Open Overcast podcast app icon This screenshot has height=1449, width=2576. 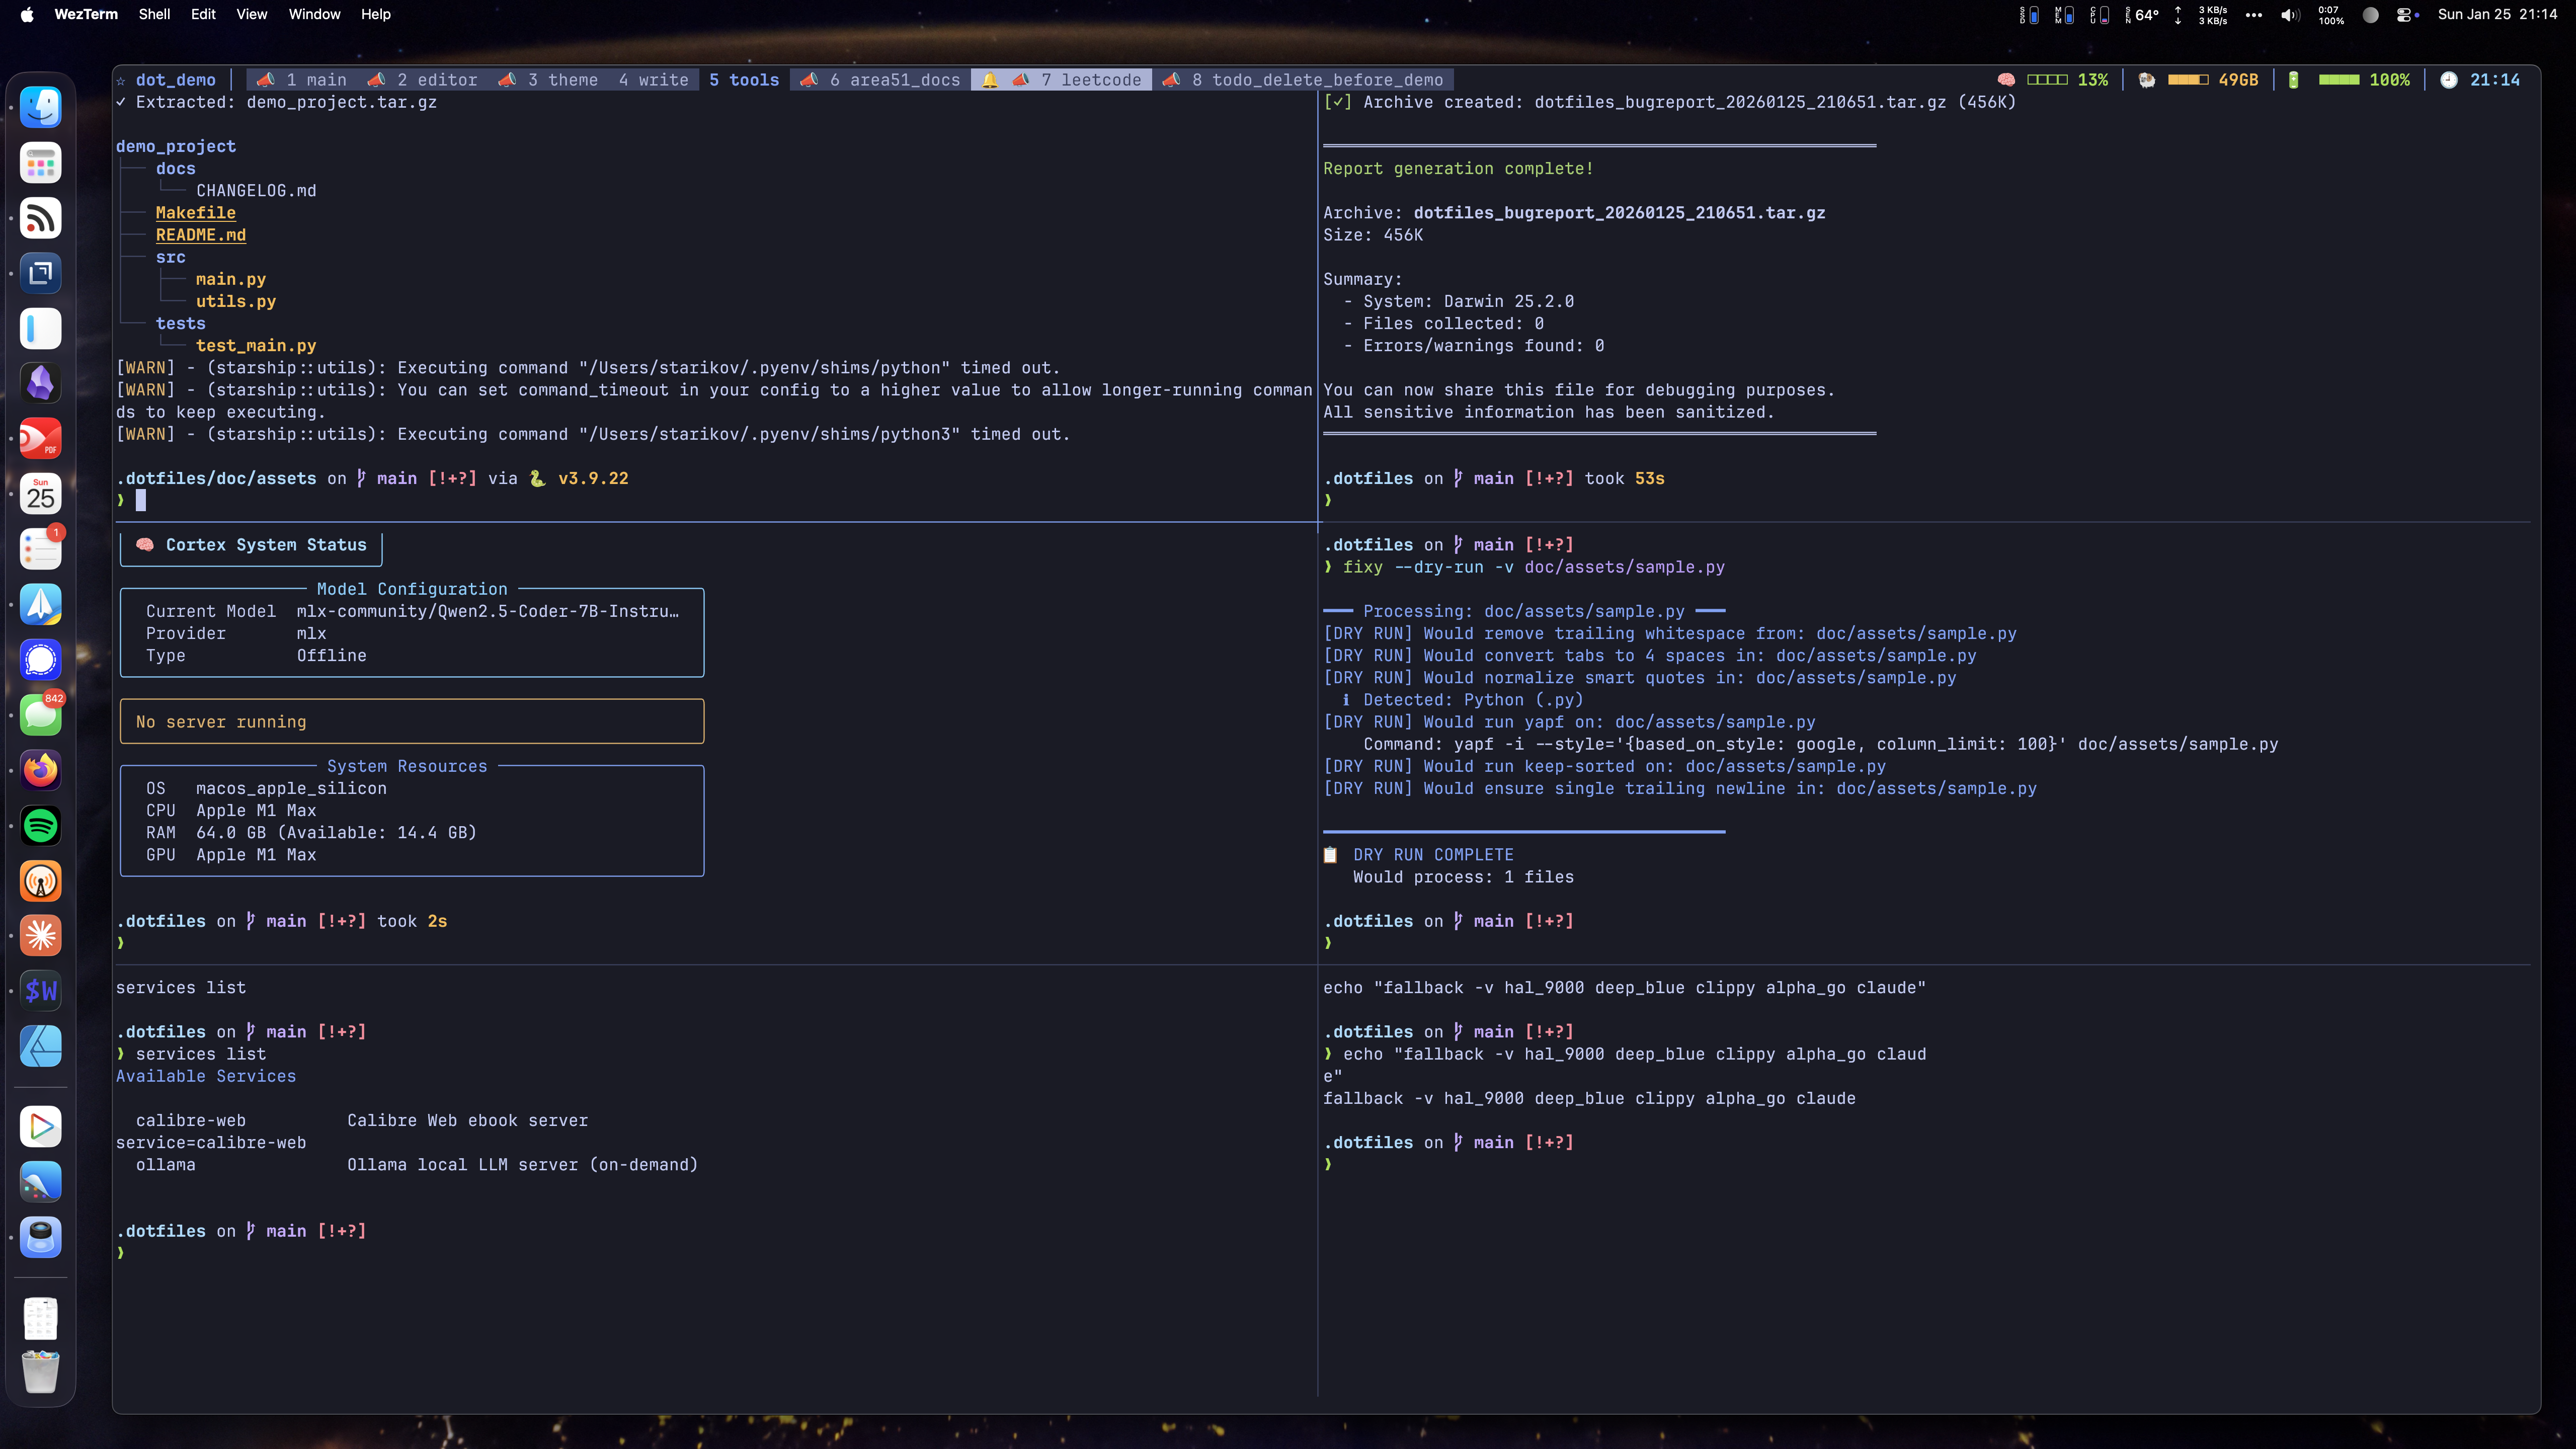[41, 881]
